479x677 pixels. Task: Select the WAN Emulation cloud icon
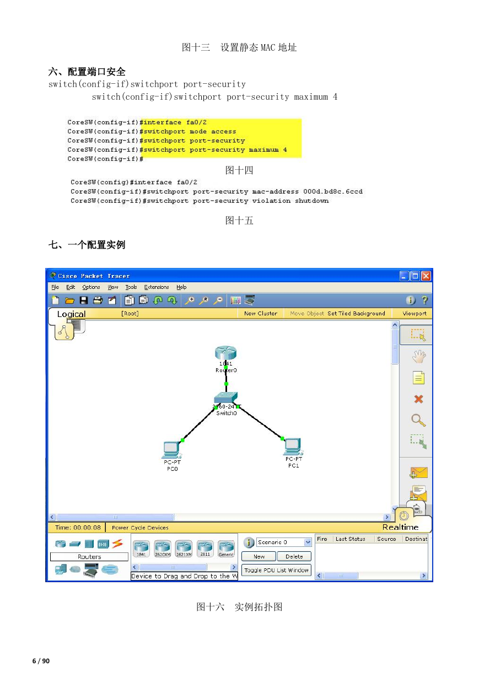pyautogui.click(x=75, y=570)
